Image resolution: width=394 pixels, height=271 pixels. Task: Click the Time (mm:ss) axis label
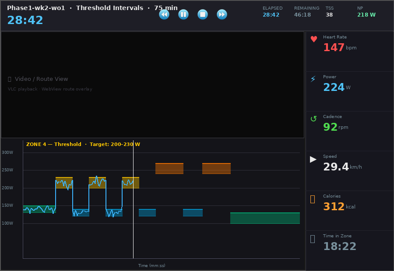click(152, 265)
